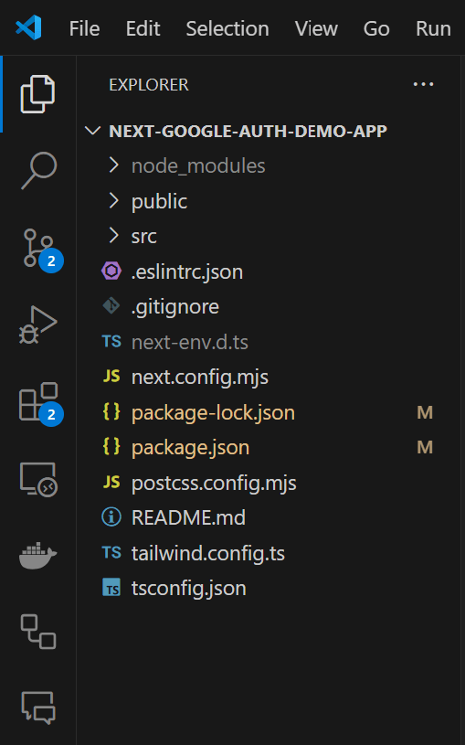The width and height of the screenshot is (465, 745).
Task: Open the .gitignore file
Action: click(175, 307)
